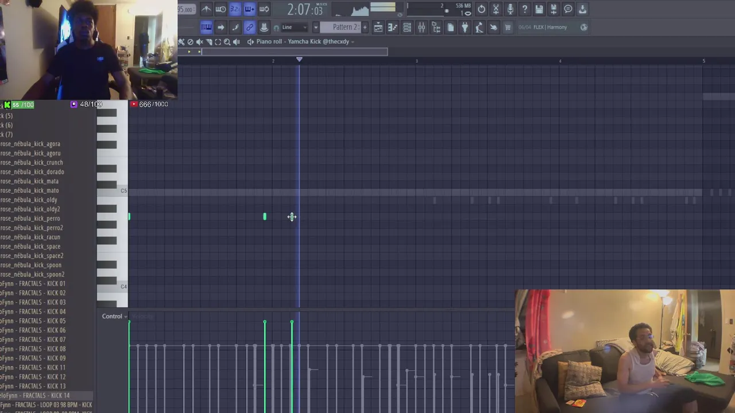The image size is (735, 413).
Task: Click bar 3 on the timeline ruler
Action: [x=416, y=61]
